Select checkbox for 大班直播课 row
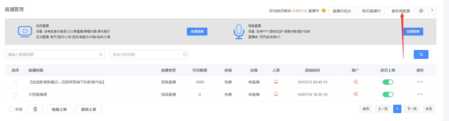 (x=15, y=95)
